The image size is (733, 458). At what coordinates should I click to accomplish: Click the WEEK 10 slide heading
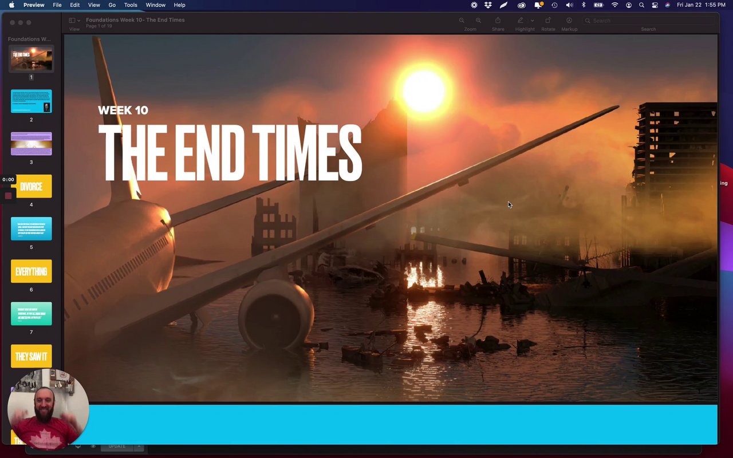point(123,110)
